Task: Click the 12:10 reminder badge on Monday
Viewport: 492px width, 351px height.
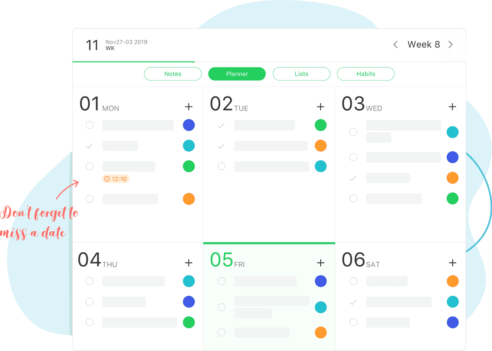Action: [x=116, y=179]
